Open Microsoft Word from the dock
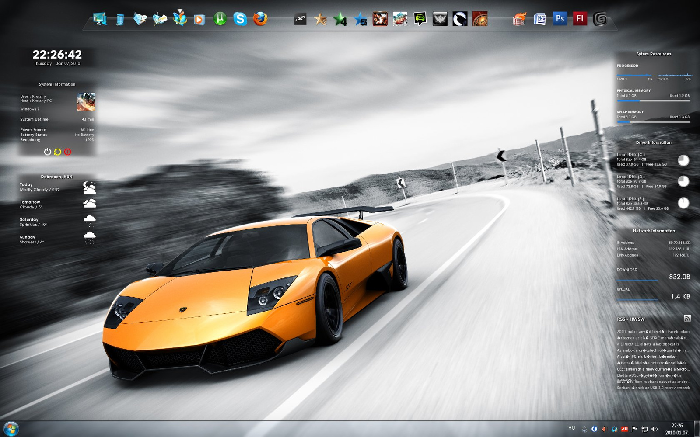This screenshot has width=700, height=437. 540,19
